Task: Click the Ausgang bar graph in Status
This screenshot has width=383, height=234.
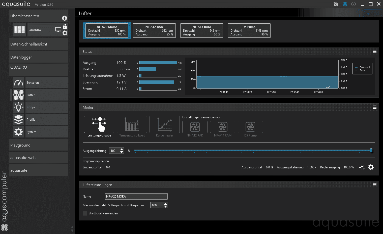Action: (x=158, y=63)
